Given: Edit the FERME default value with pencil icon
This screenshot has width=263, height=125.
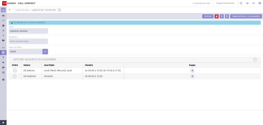Looking at the screenshot, I should coord(45,52).
